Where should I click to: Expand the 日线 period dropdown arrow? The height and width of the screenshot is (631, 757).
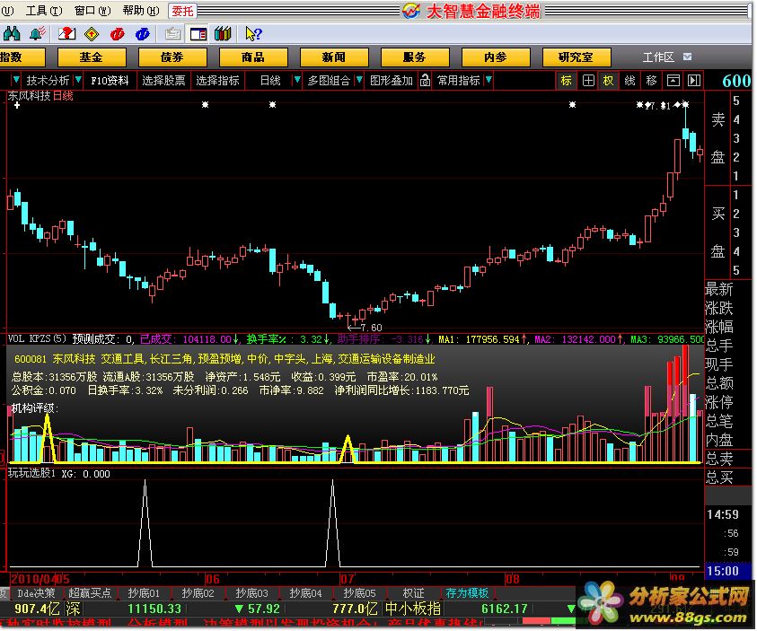point(297,80)
